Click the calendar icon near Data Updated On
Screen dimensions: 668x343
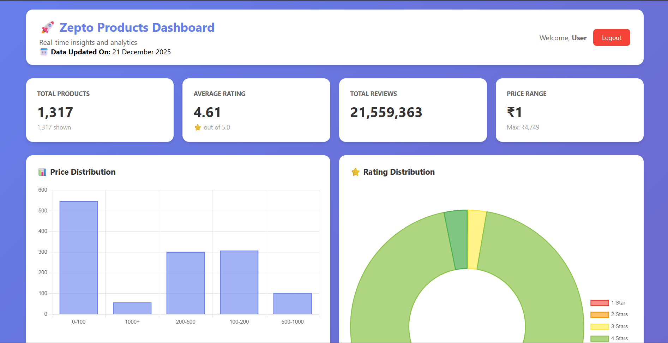coord(44,52)
